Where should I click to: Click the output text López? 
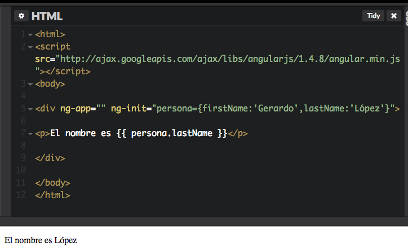point(65,240)
